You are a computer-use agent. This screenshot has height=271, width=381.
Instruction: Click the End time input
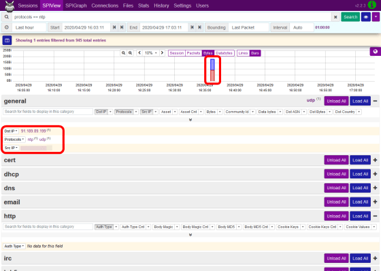pos(164,27)
